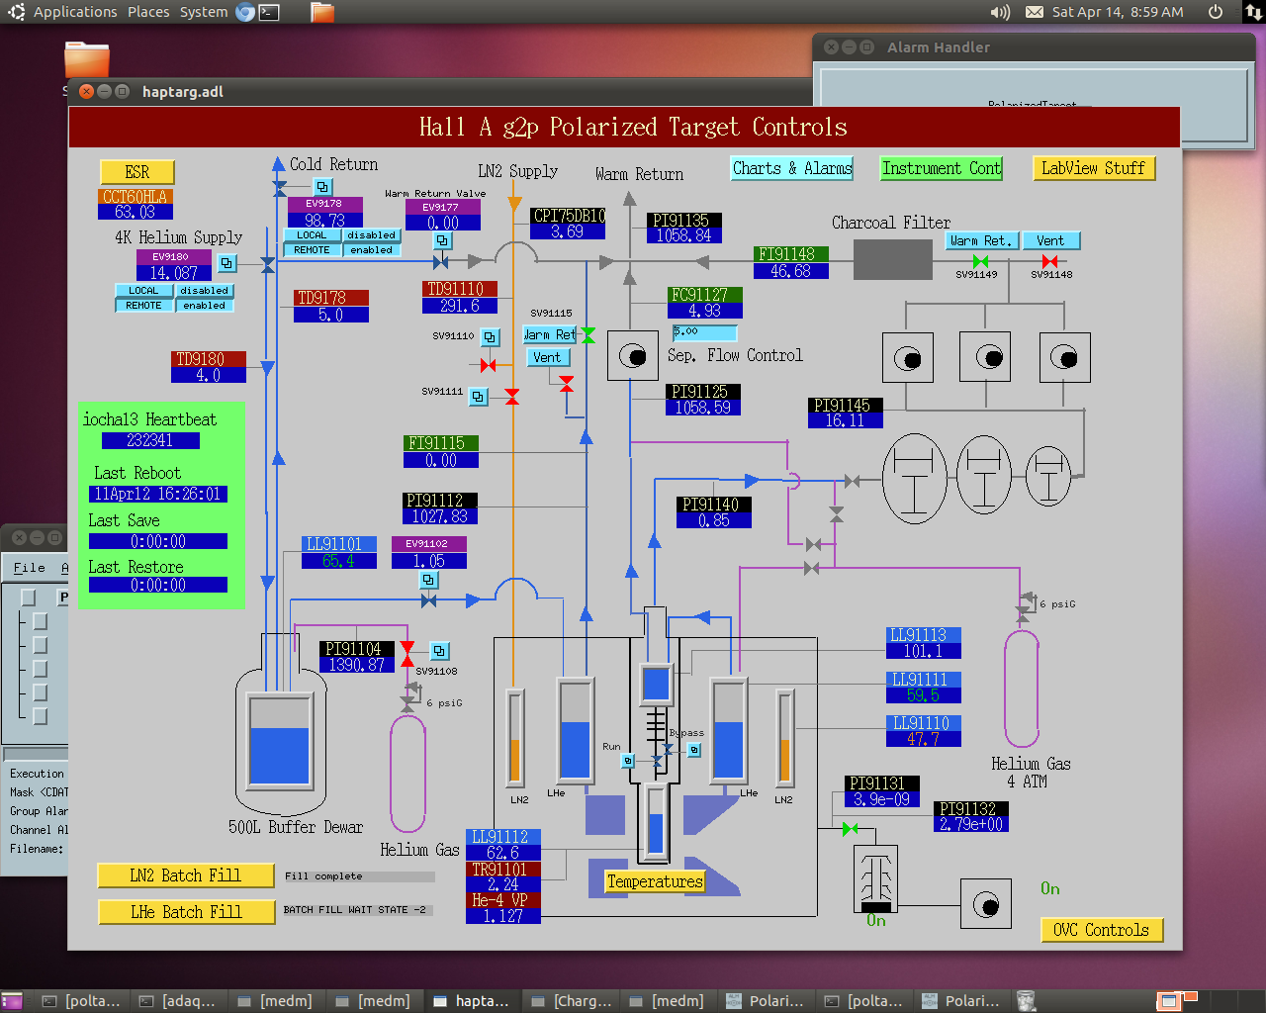The width and height of the screenshot is (1266, 1013).
Task: Switch to [adaq... taskbar window
Action: coord(177,1001)
